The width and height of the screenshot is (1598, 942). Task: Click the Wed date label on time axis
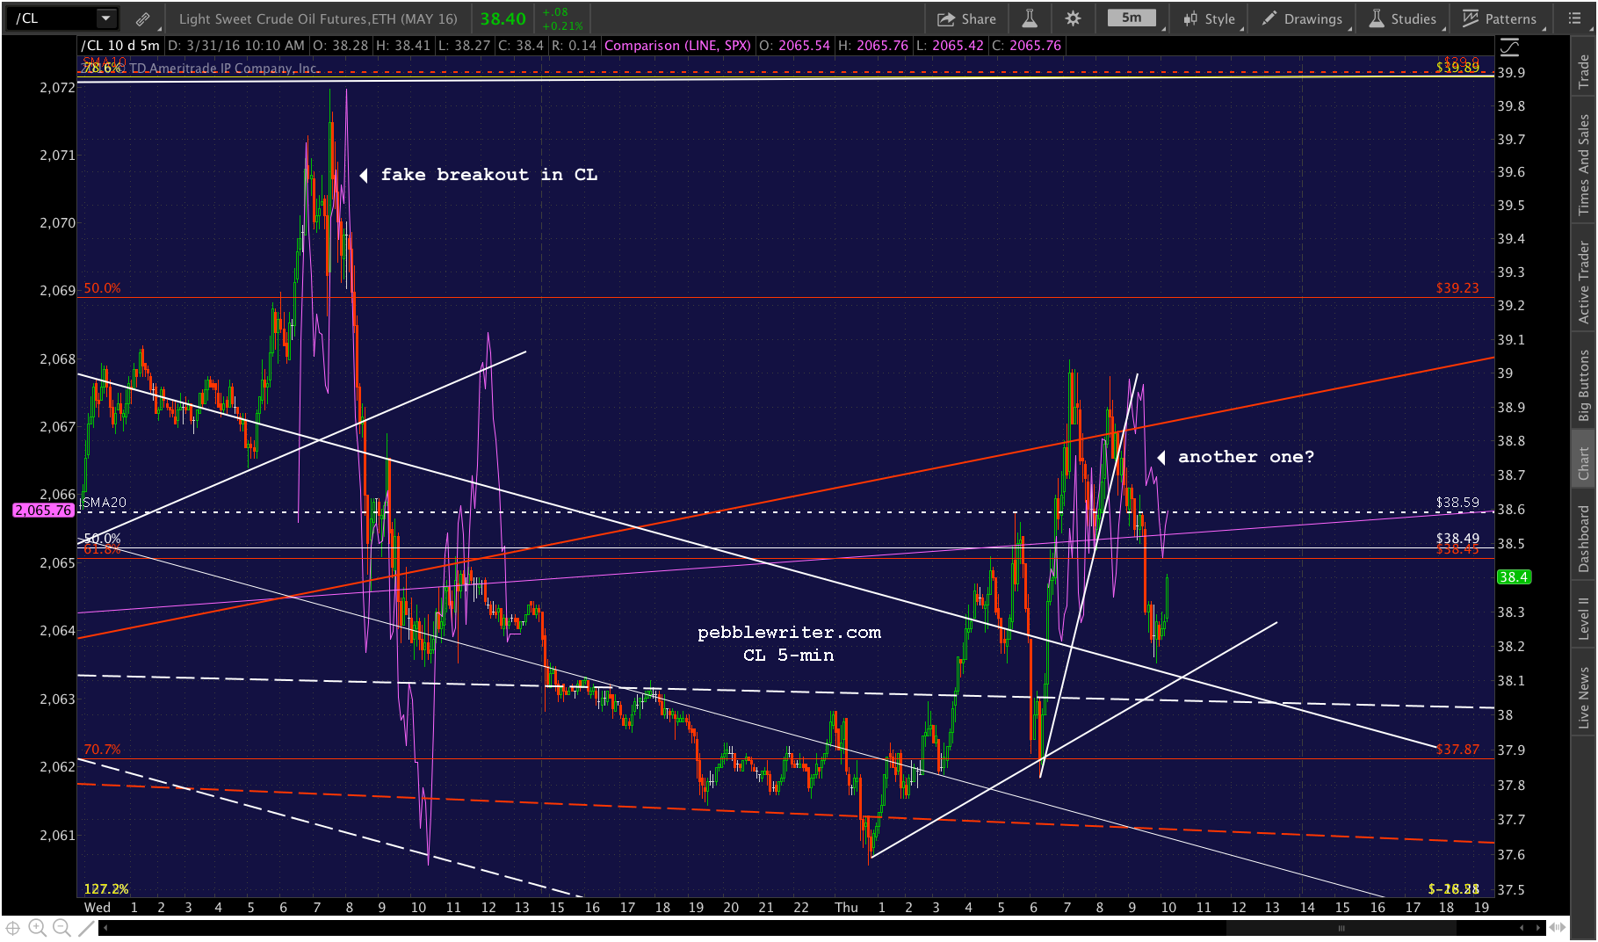point(98,908)
